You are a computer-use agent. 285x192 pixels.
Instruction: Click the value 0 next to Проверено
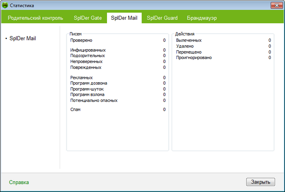(164, 40)
